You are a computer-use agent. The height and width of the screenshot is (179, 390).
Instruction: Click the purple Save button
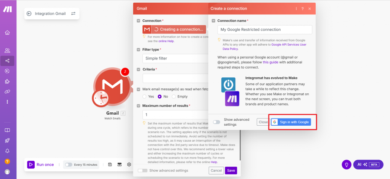[231, 171]
